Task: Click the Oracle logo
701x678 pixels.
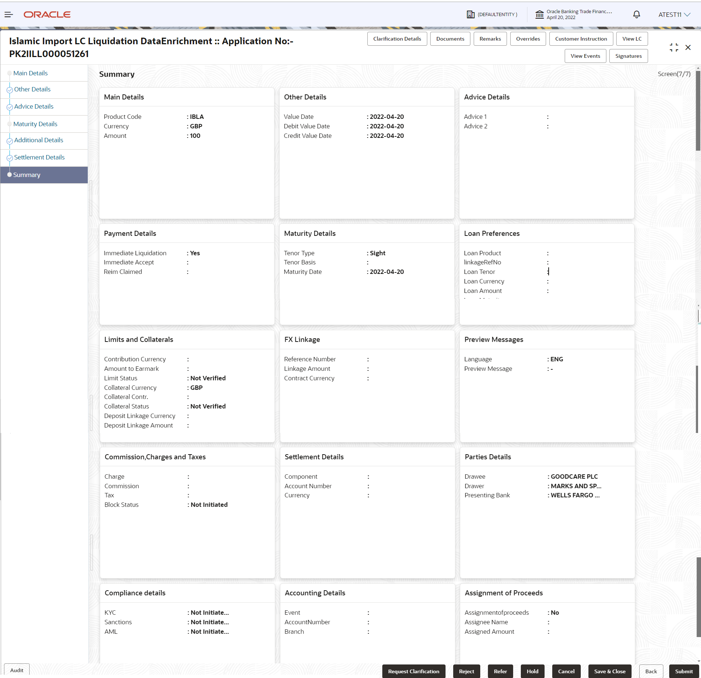Action: click(x=47, y=15)
